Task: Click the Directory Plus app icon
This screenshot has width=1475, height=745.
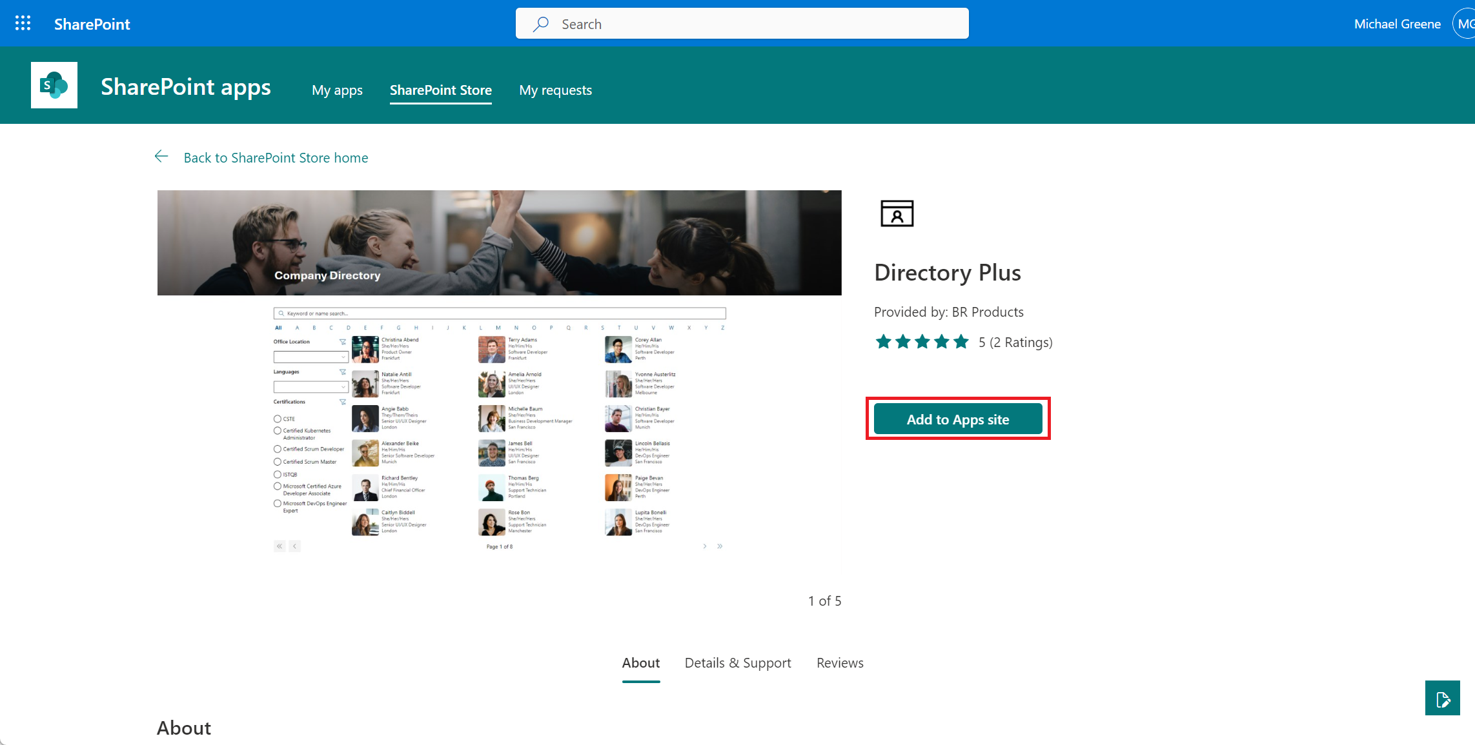Action: click(897, 214)
